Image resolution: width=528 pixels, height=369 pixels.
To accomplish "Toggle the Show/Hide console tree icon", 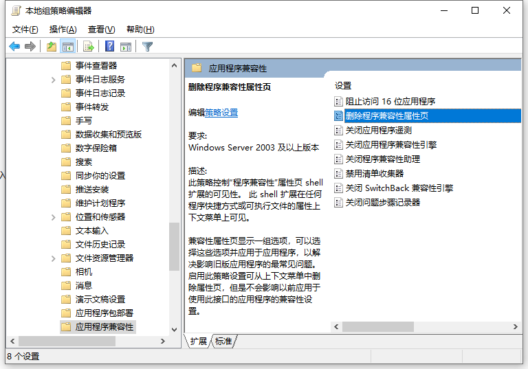I will click(67, 47).
